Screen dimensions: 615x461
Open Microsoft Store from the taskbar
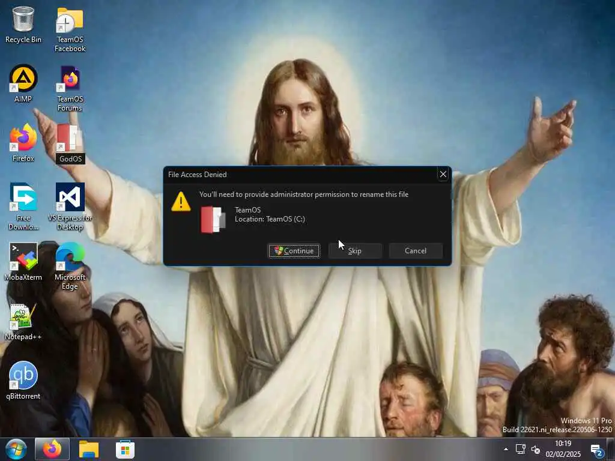point(125,449)
